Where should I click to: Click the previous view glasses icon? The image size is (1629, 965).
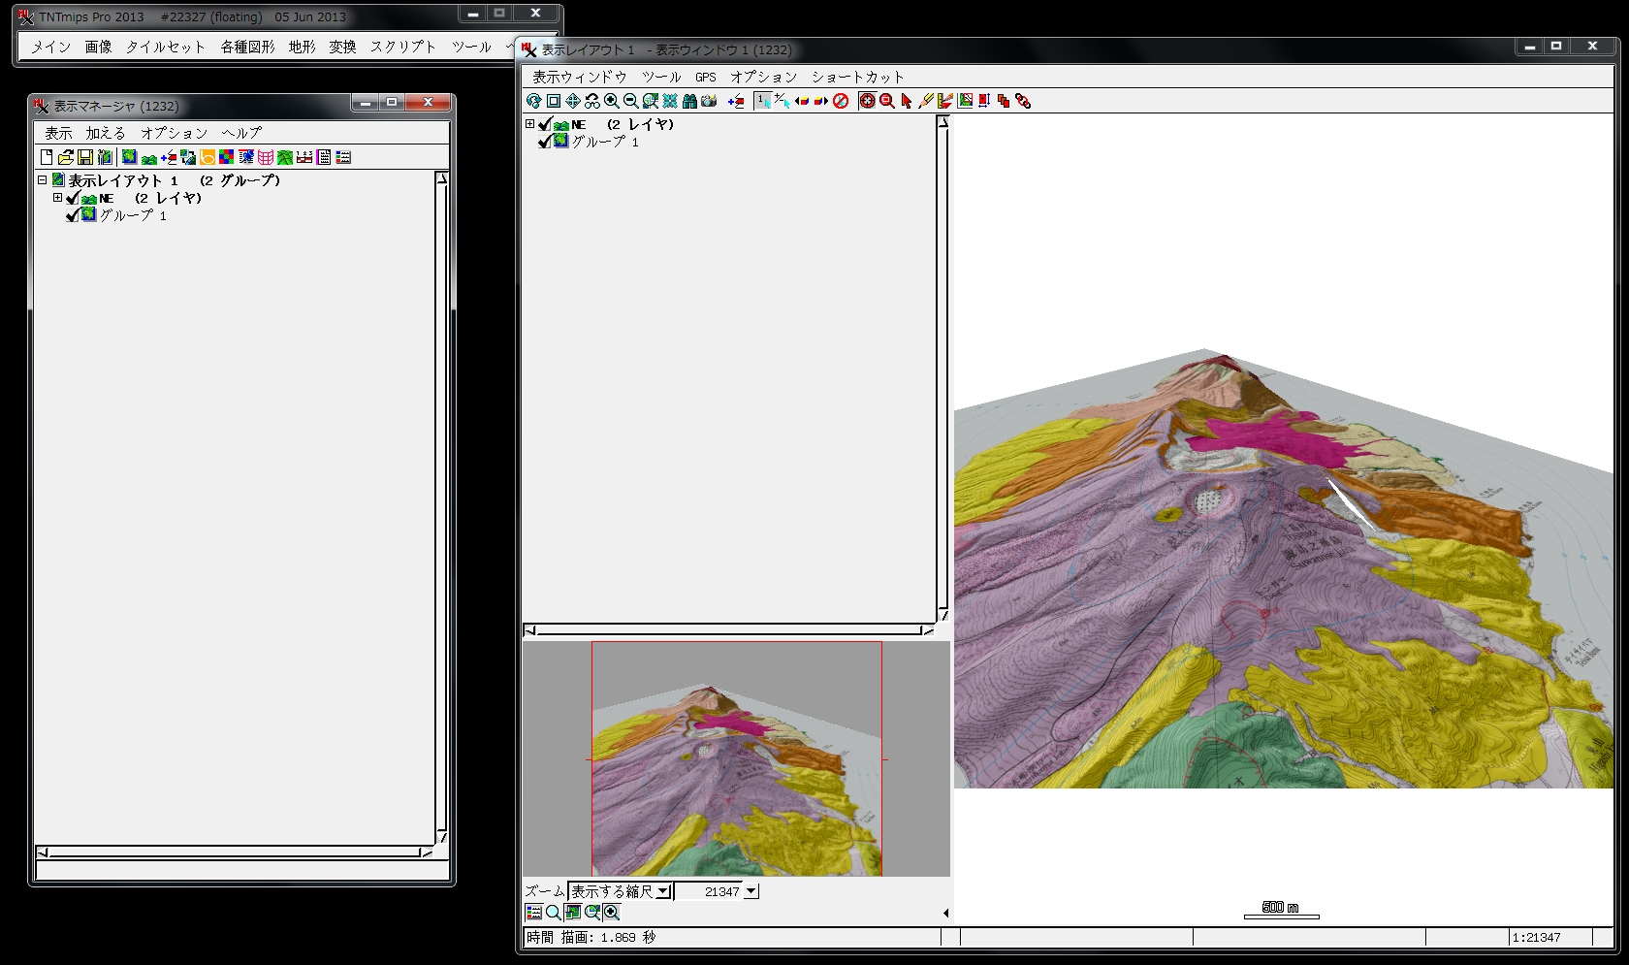[x=592, y=101]
